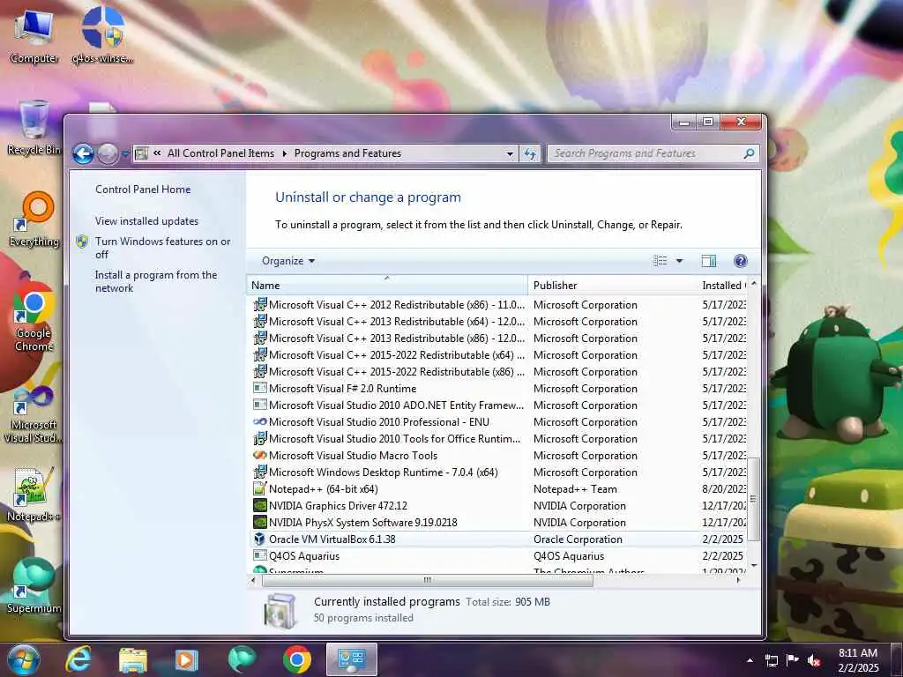The width and height of the screenshot is (903, 677).
Task: Select the Recycle Bin desktop icon
Action: coord(34,127)
